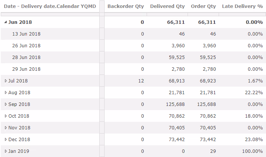Image resolution: width=266 pixels, height=157 pixels.
Task: Click backorder value 12 for Jul 2018
Action: click(x=141, y=81)
